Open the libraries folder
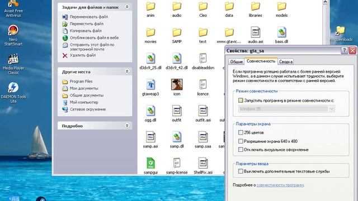Image resolution: width=358 pixels, height=201 pixels. [x=255, y=9]
